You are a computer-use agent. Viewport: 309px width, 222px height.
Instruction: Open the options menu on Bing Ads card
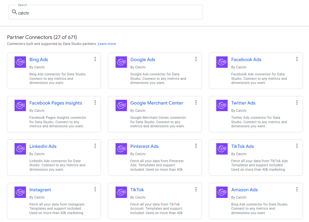95,59
